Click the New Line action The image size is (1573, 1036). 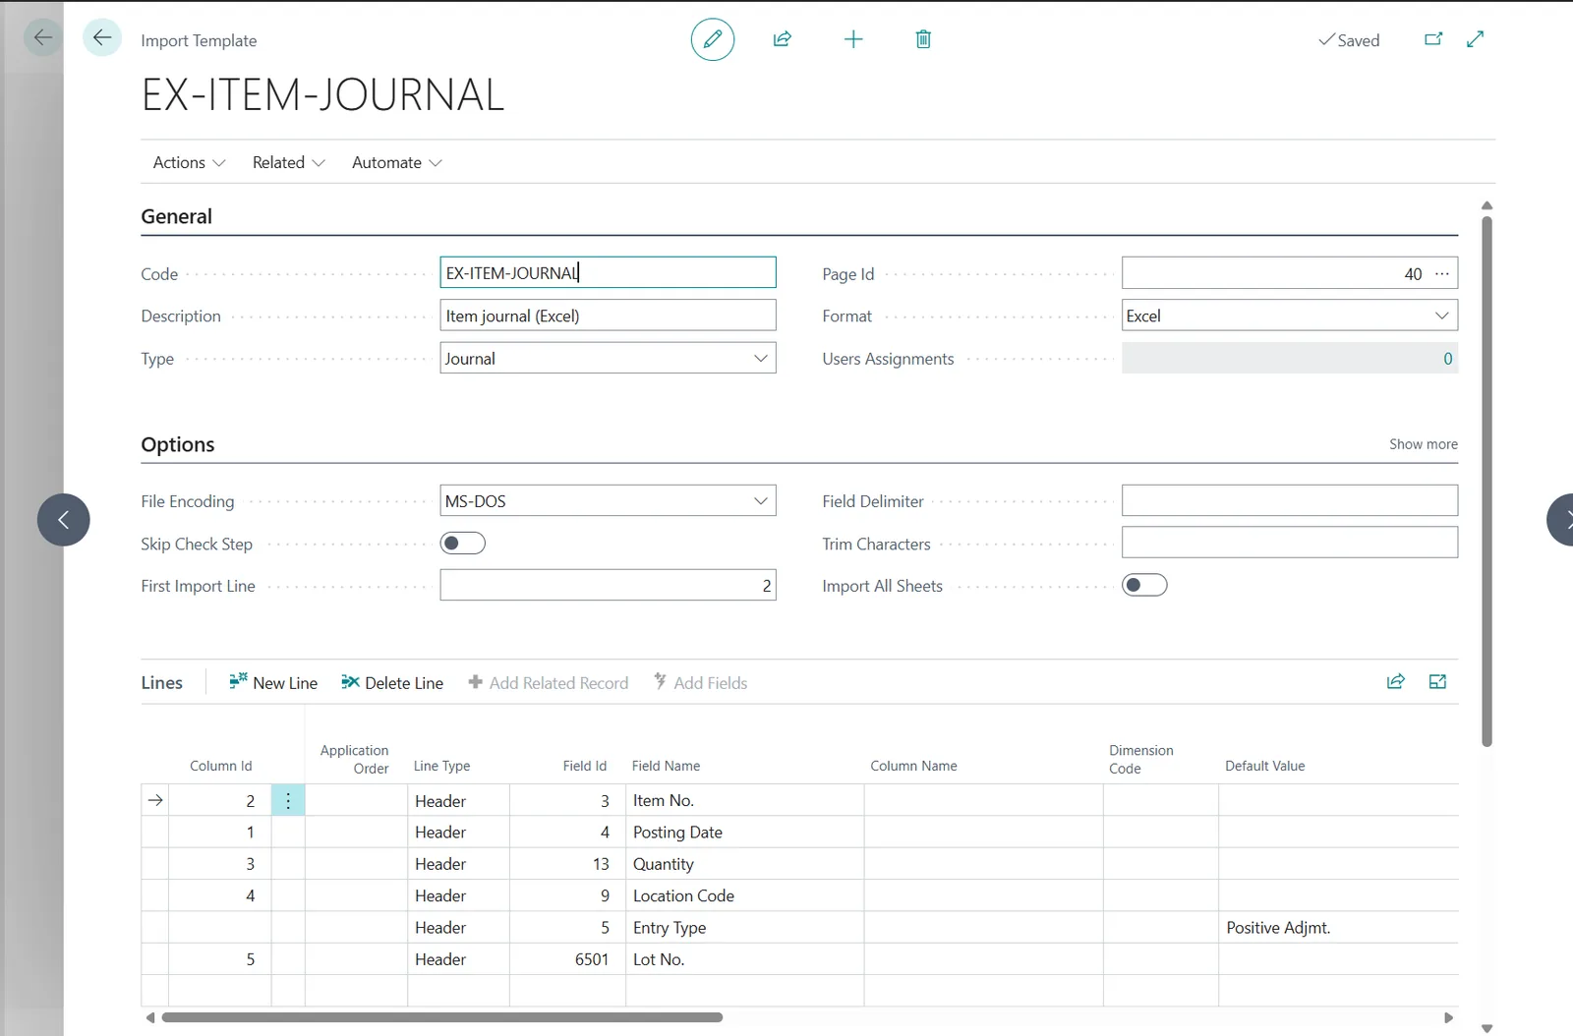pyautogui.click(x=273, y=683)
